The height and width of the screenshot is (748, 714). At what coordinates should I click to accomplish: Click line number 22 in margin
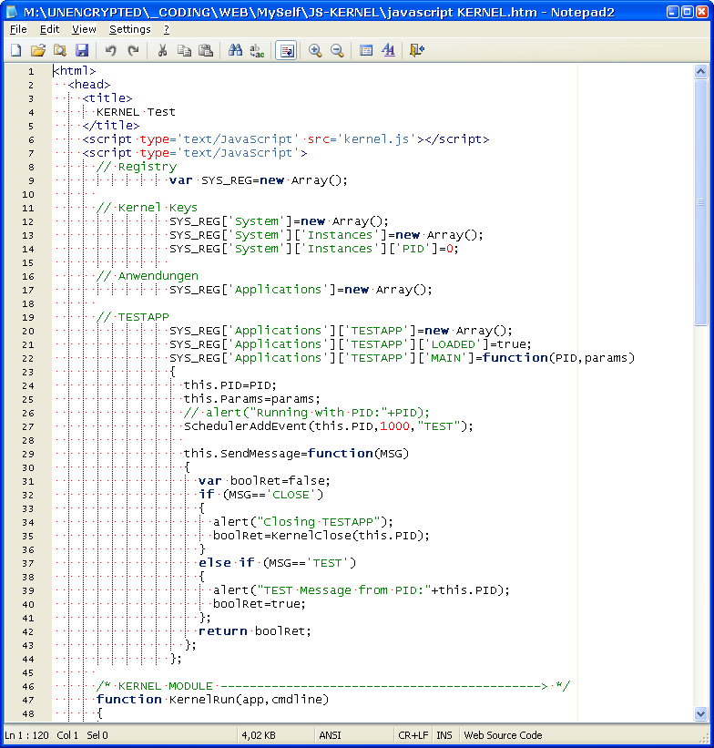click(28, 359)
